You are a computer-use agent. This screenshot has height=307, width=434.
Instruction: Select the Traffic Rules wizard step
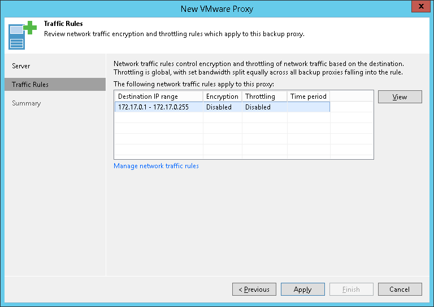(30, 85)
